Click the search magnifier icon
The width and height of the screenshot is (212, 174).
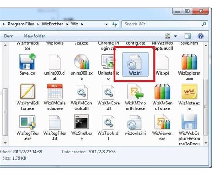(204, 24)
